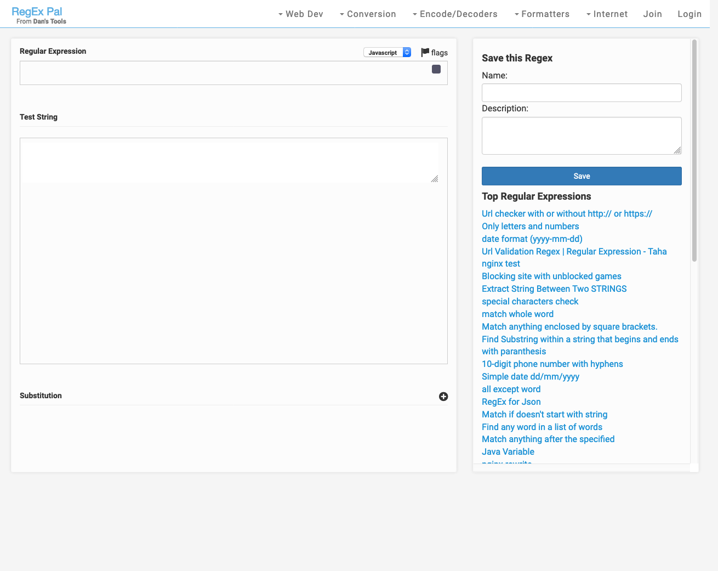
Task: Open 'Extract String Between Two STRINGS' link
Action: tap(554, 289)
